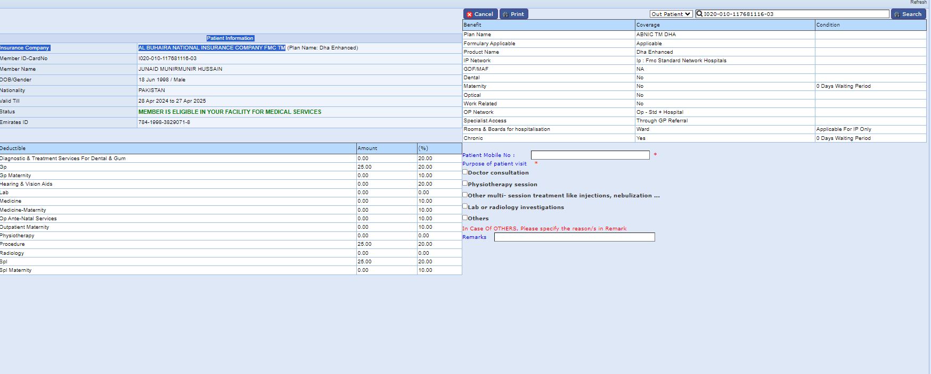Click the highlighted Patient Information title

coord(230,38)
